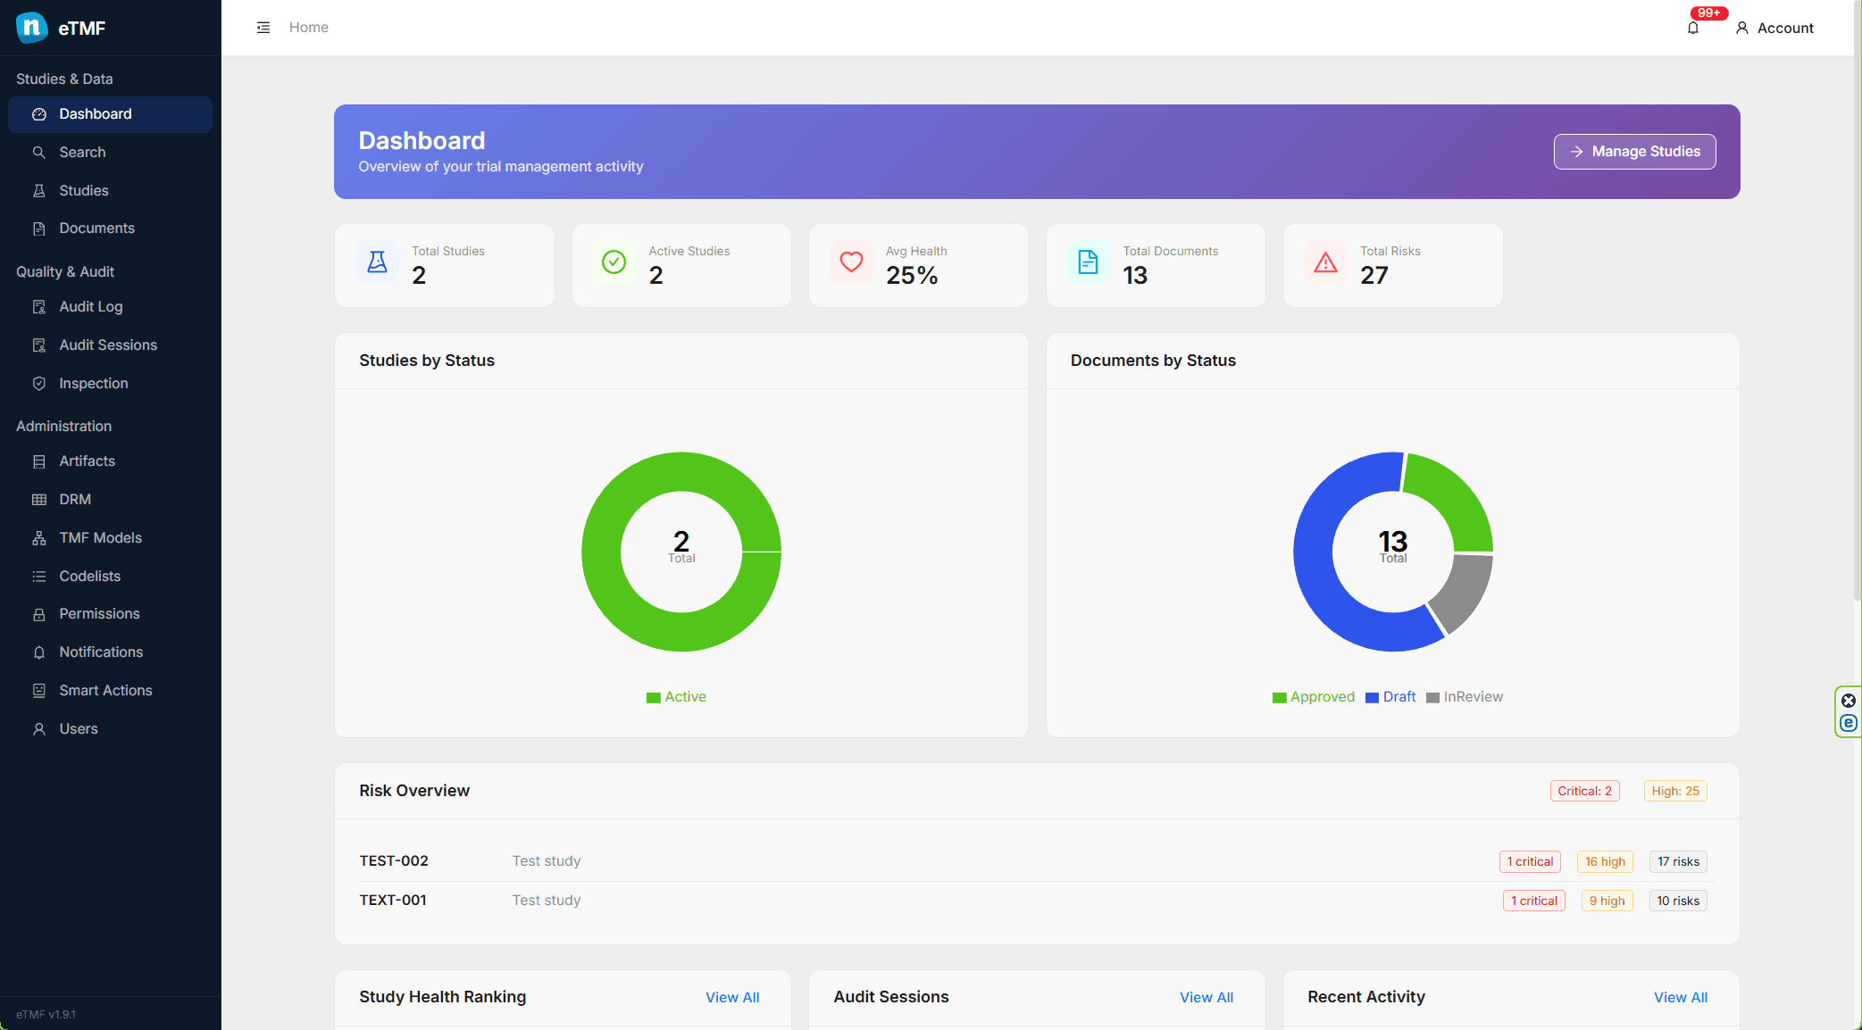Toggle the sidebar collapse menu icon
The width and height of the screenshot is (1862, 1030).
tap(263, 28)
